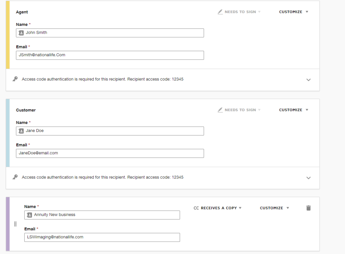Click contact icon in Annuity New business field
Screen dimensions: 345x254
(x=29, y=215)
